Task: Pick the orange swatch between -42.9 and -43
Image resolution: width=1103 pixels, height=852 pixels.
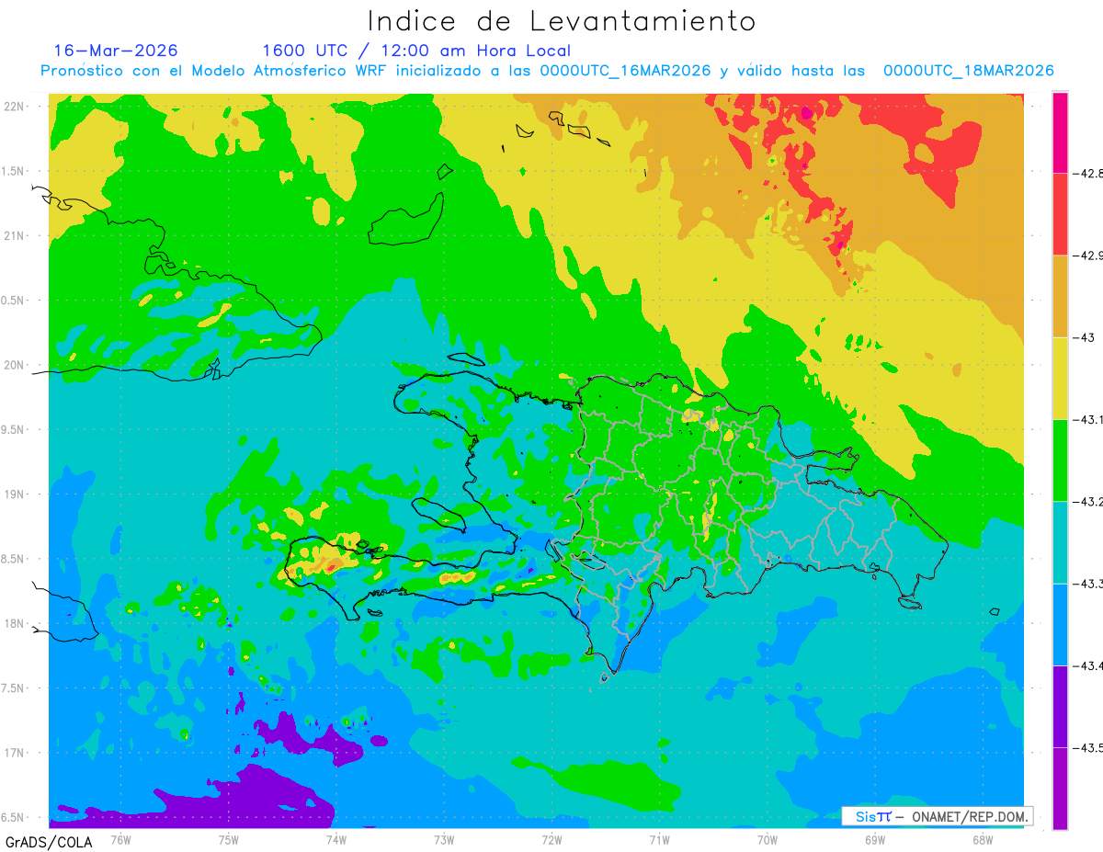Action: [1060, 296]
